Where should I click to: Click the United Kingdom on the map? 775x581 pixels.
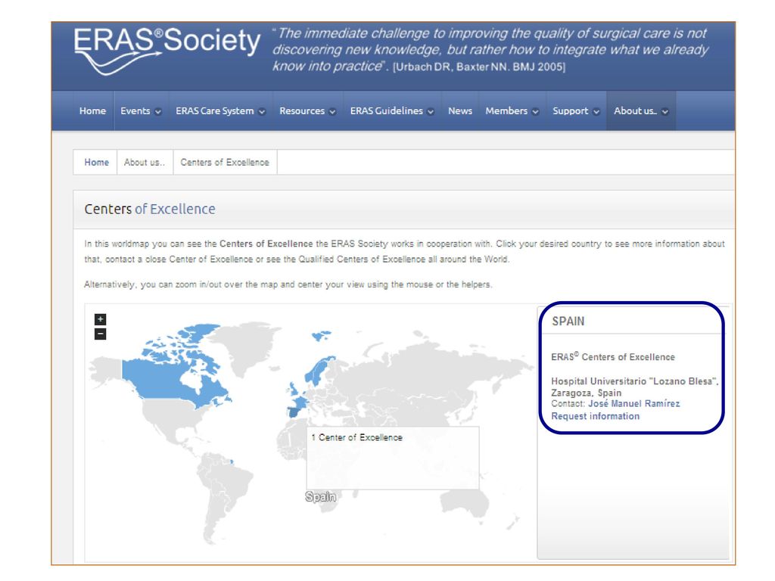point(293,389)
